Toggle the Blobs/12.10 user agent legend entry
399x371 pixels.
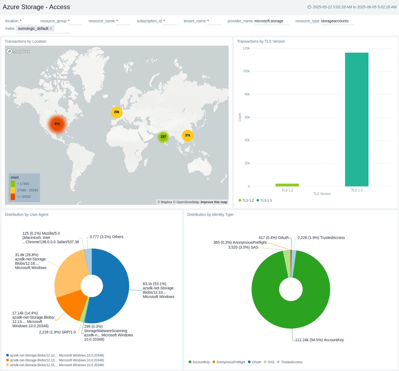coord(55,355)
